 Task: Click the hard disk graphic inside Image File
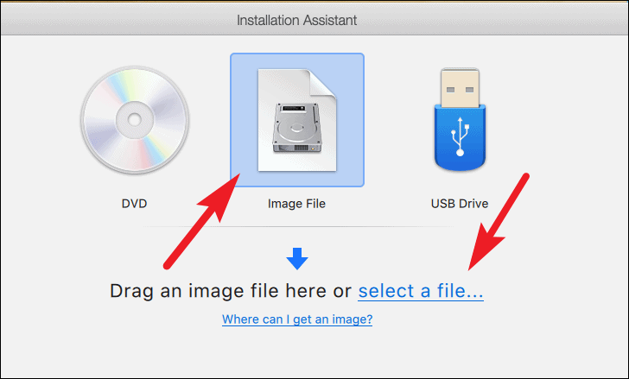coord(297,128)
